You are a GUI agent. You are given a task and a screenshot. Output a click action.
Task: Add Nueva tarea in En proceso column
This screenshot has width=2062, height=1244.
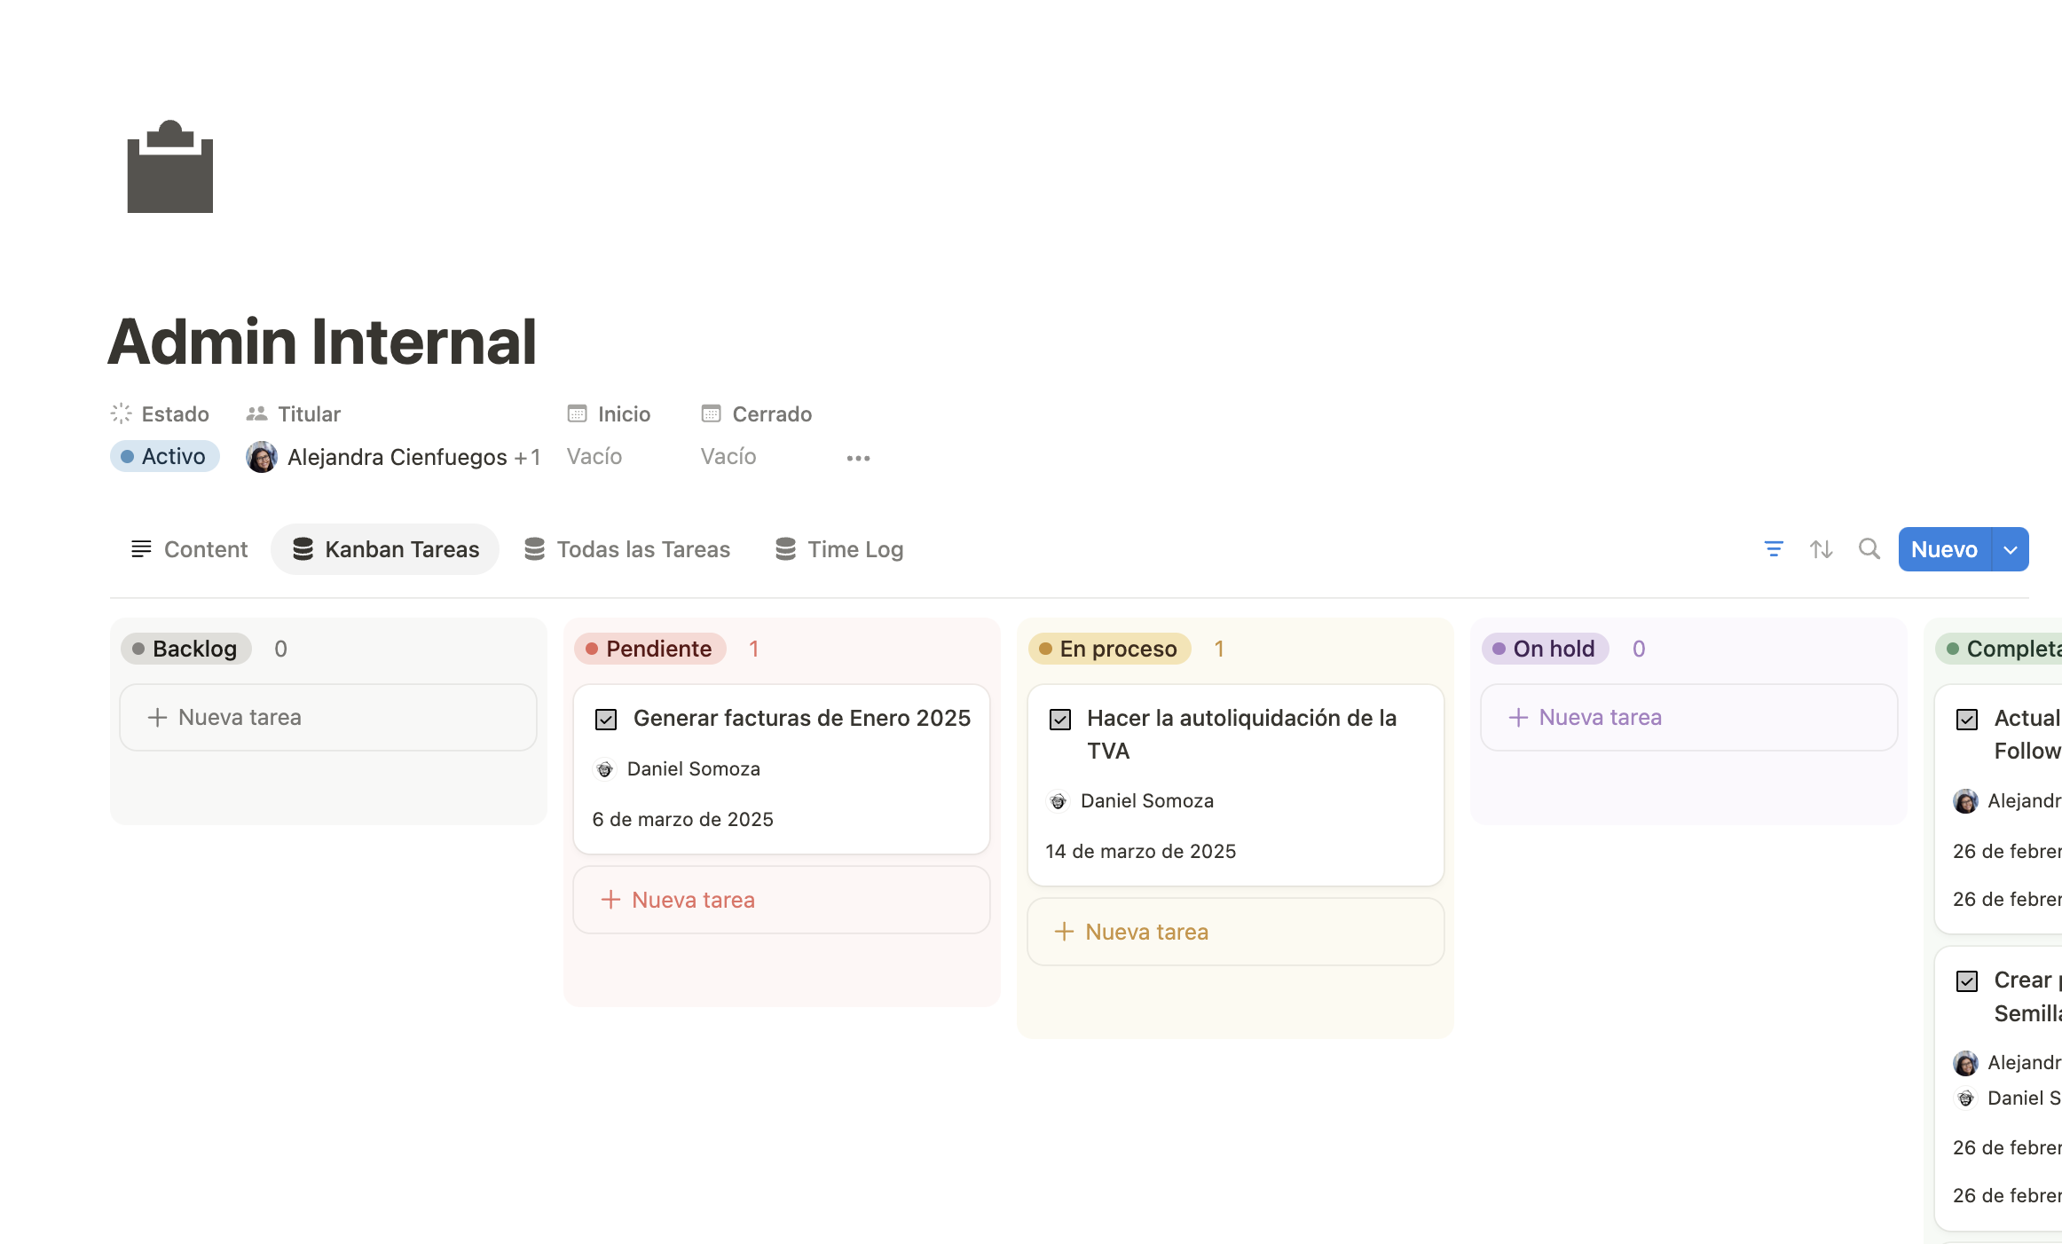coord(1235,932)
